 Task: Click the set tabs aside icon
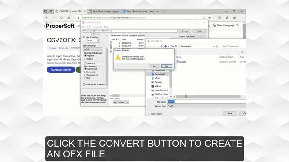click(x=51, y=11)
